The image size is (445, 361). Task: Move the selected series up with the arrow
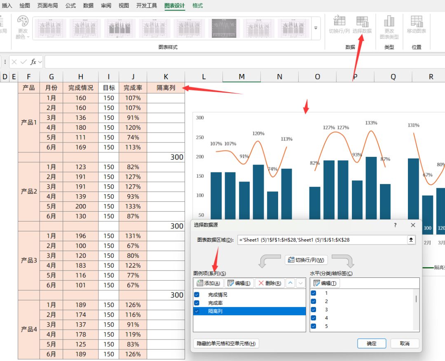pos(290,283)
